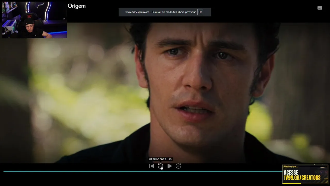Click the Origem movie title

pyautogui.click(x=77, y=6)
